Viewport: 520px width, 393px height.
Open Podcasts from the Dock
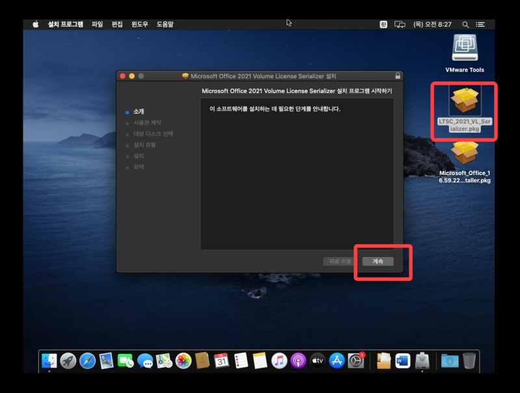click(x=298, y=360)
